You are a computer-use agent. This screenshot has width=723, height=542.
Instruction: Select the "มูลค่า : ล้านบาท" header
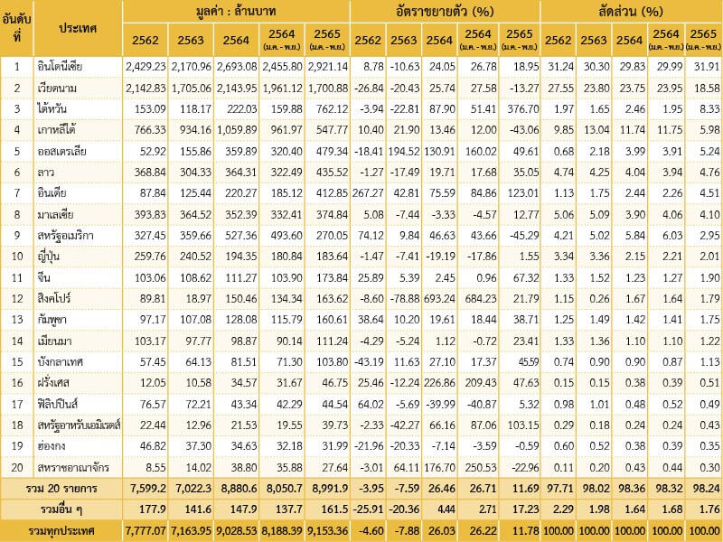236,11
